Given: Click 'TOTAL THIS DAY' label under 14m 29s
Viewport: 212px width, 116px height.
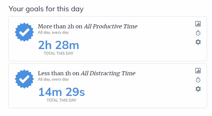Looking at the screenshot, I should click(x=61, y=100).
